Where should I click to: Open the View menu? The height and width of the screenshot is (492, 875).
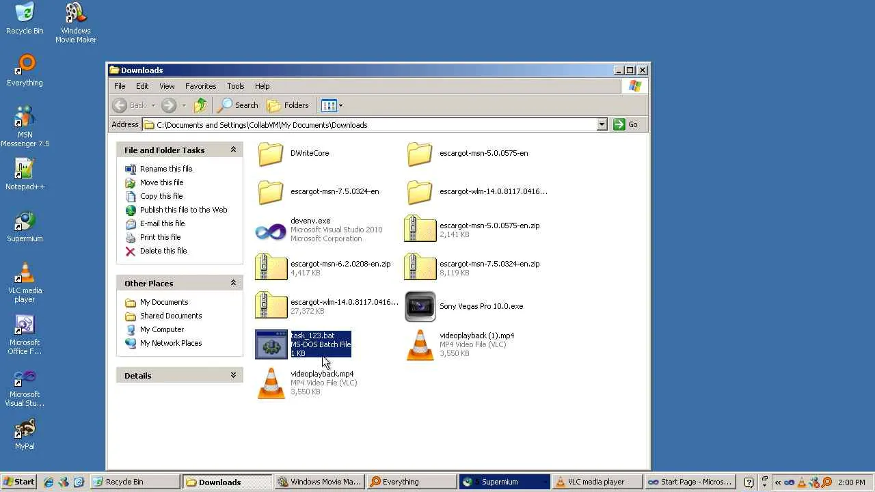pyautogui.click(x=167, y=86)
